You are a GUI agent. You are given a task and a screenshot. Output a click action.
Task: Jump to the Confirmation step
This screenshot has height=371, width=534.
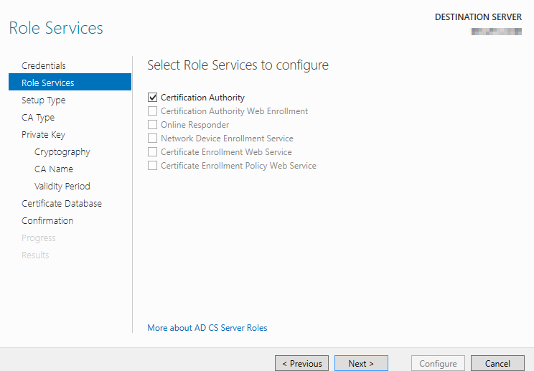(47, 220)
